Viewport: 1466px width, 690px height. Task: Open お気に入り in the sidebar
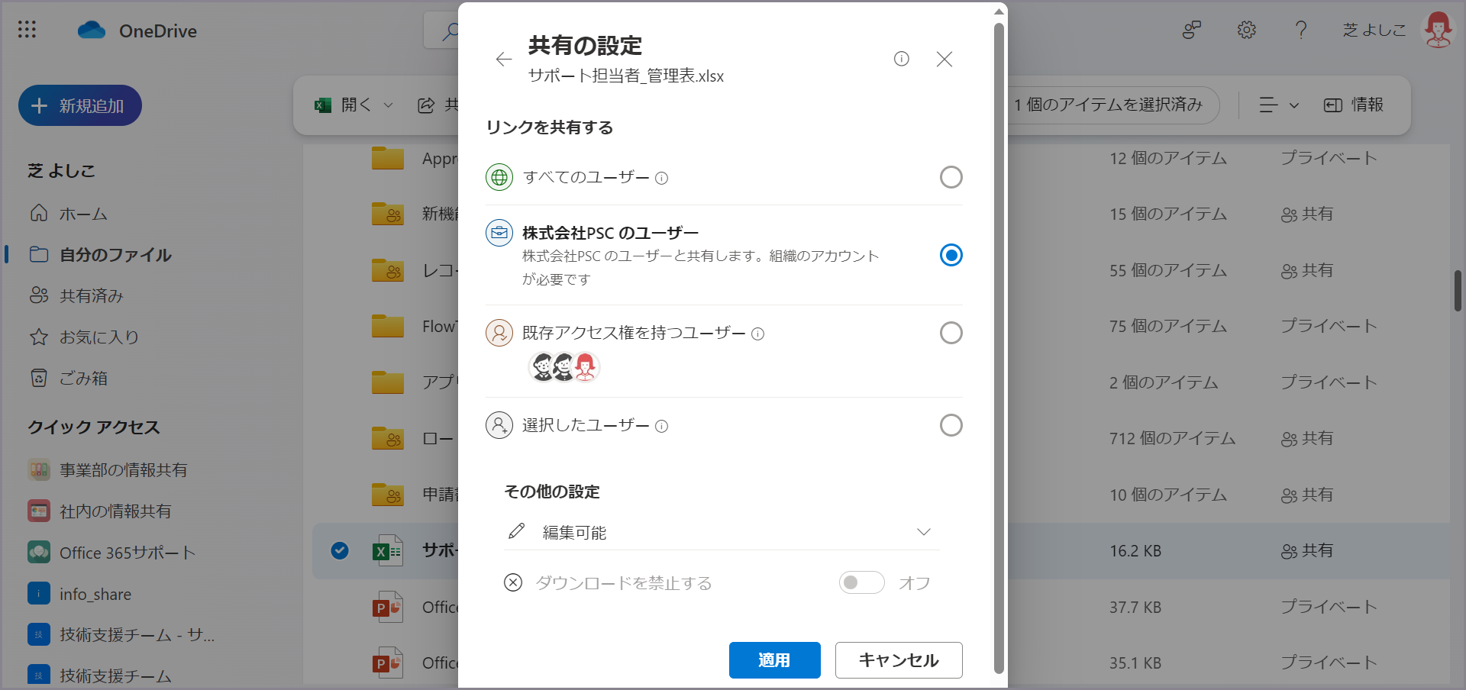(84, 337)
